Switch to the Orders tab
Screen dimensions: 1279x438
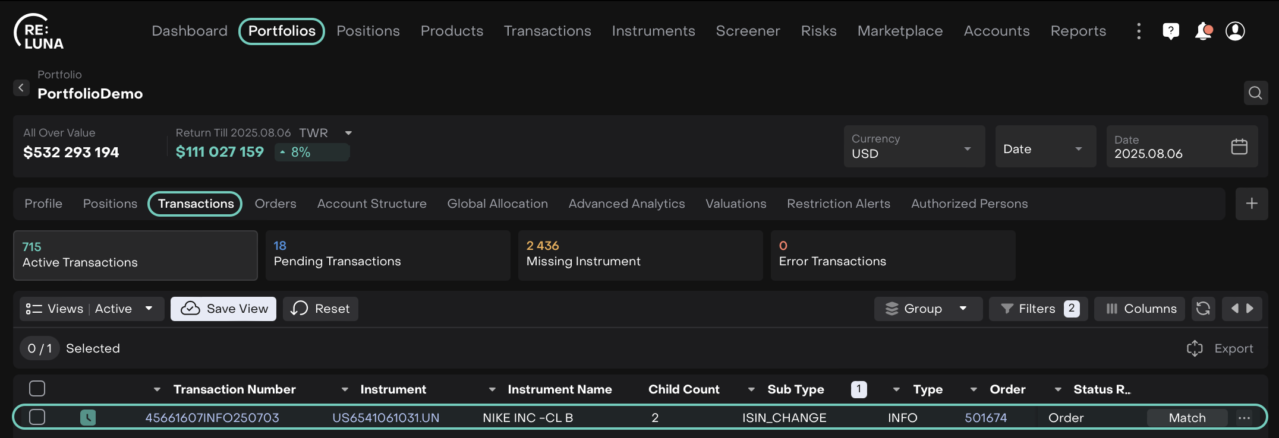[x=275, y=204]
